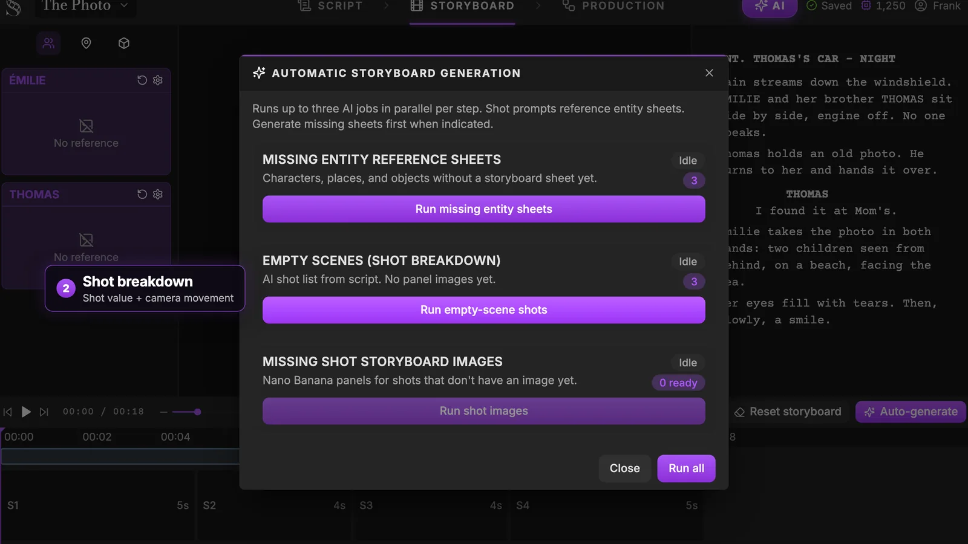This screenshot has width=968, height=544.
Task: Open the Locations pin icon
Action: [86, 43]
